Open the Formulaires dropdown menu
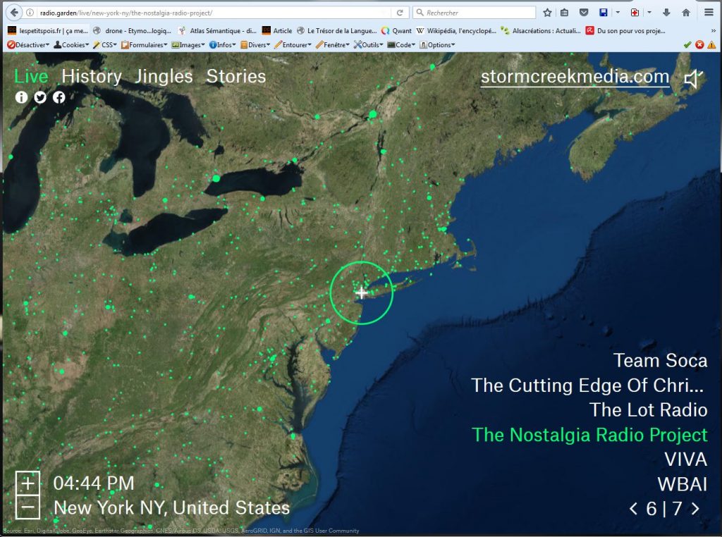The image size is (722, 537). 144,44
